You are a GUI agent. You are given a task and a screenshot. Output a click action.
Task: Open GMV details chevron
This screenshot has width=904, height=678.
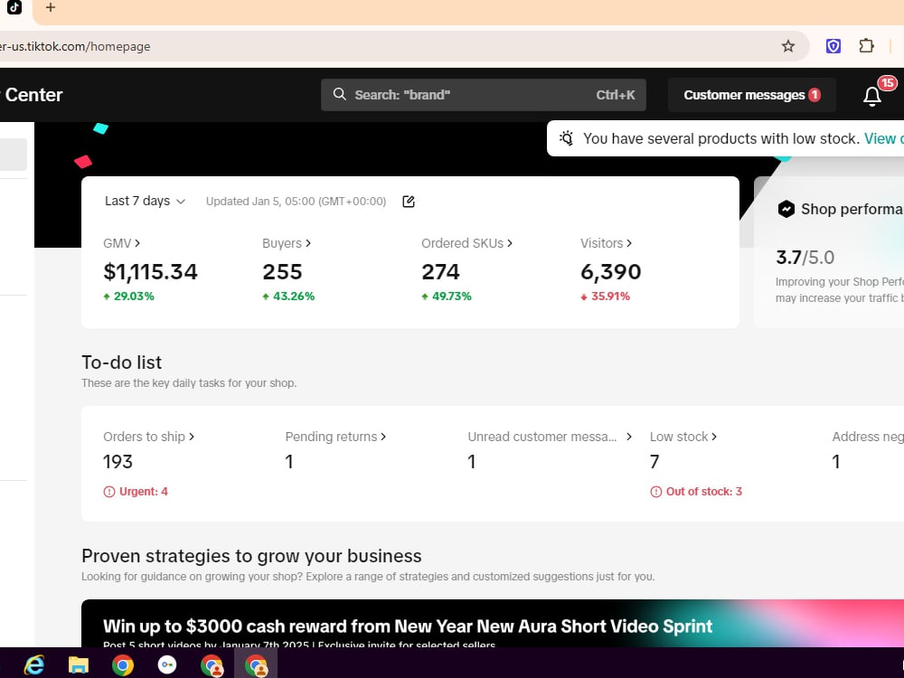137,243
